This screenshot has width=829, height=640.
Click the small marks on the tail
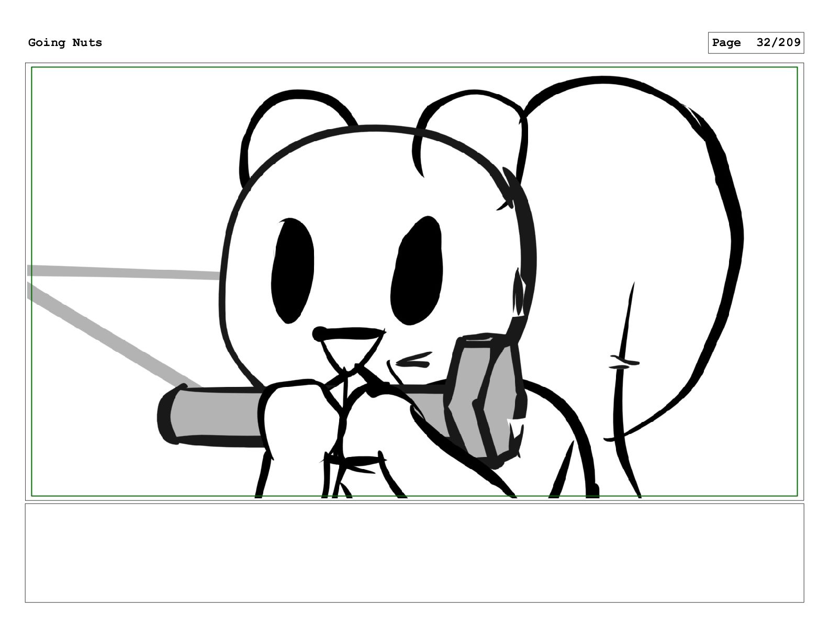point(624,362)
